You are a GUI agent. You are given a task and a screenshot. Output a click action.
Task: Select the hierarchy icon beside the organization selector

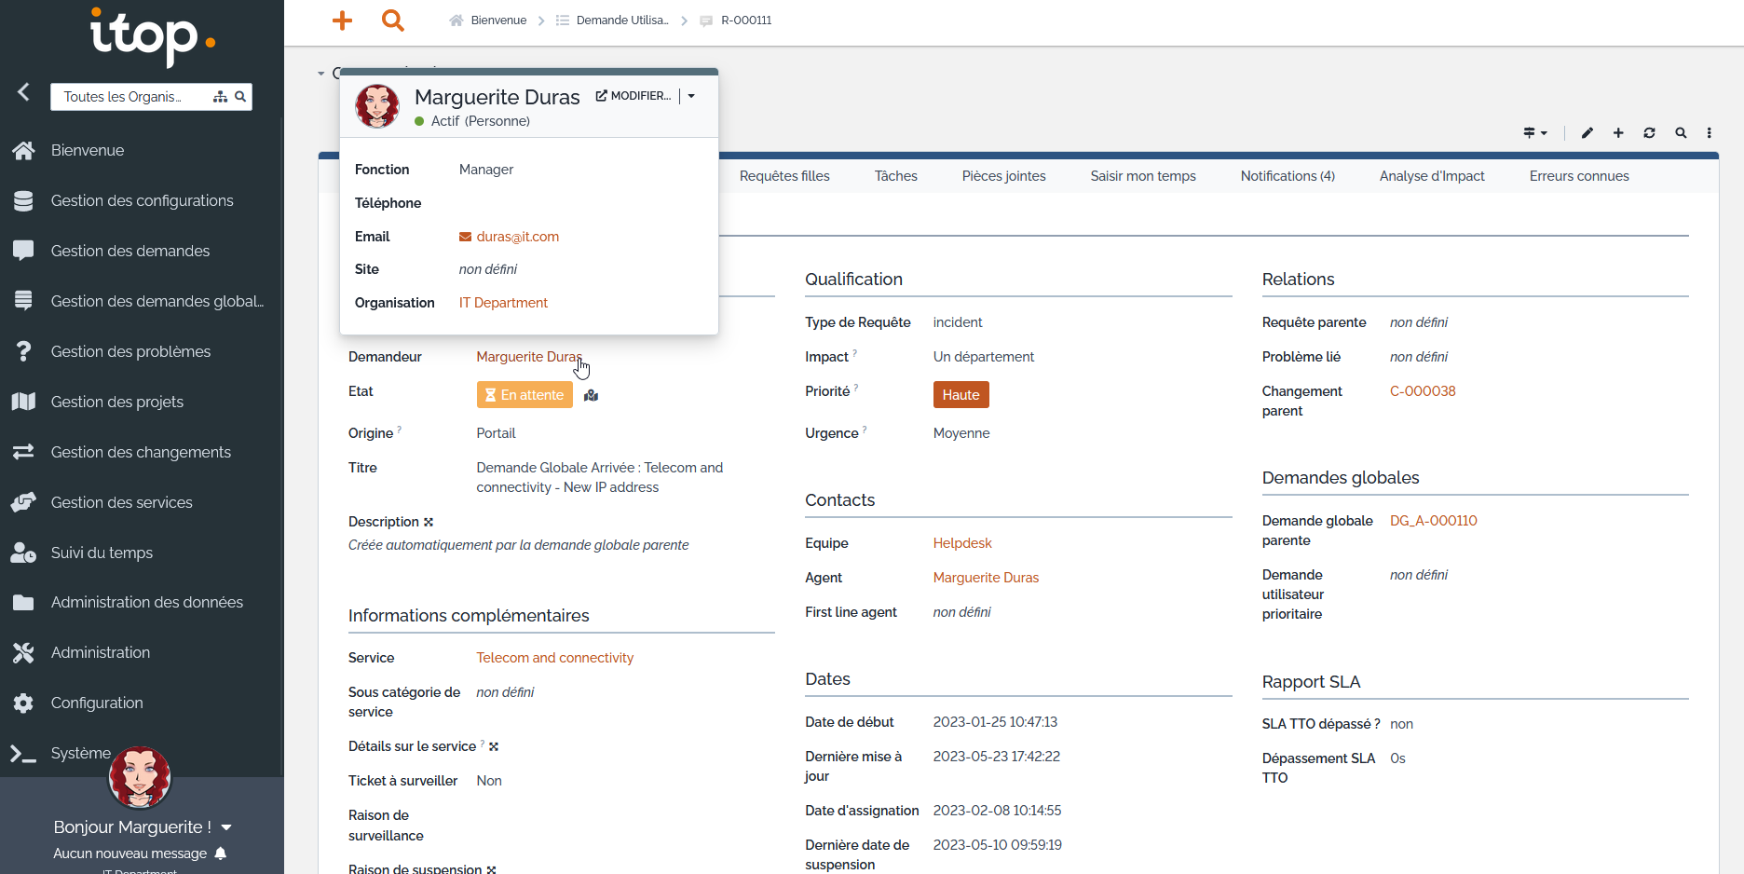[x=220, y=96]
